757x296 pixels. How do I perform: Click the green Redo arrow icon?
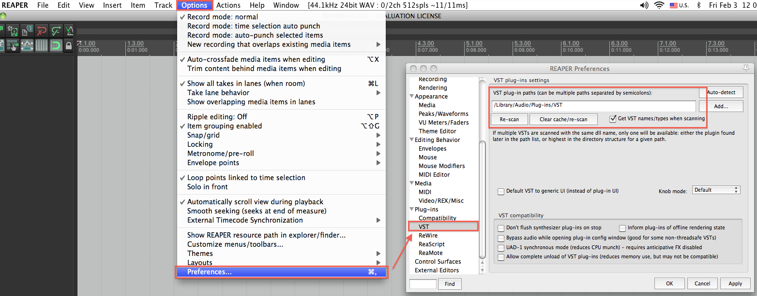pyautogui.click(x=56, y=30)
